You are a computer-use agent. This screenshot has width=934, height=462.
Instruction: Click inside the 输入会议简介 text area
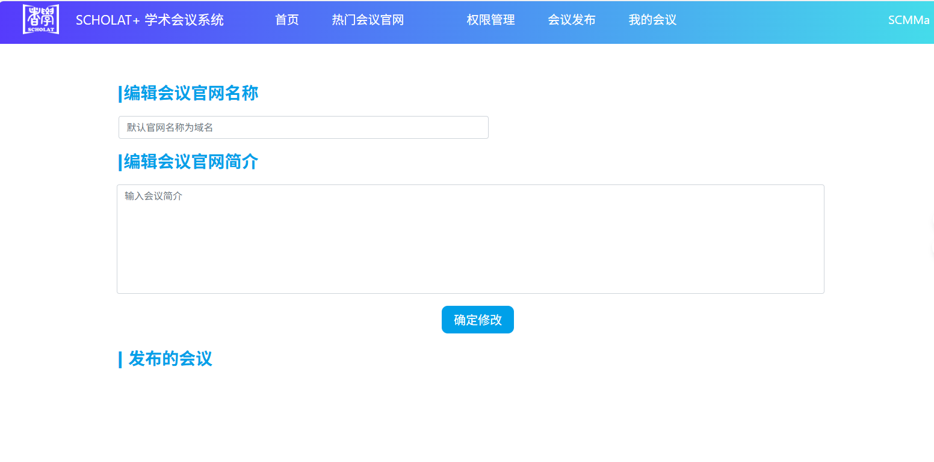click(x=470, y=239)
